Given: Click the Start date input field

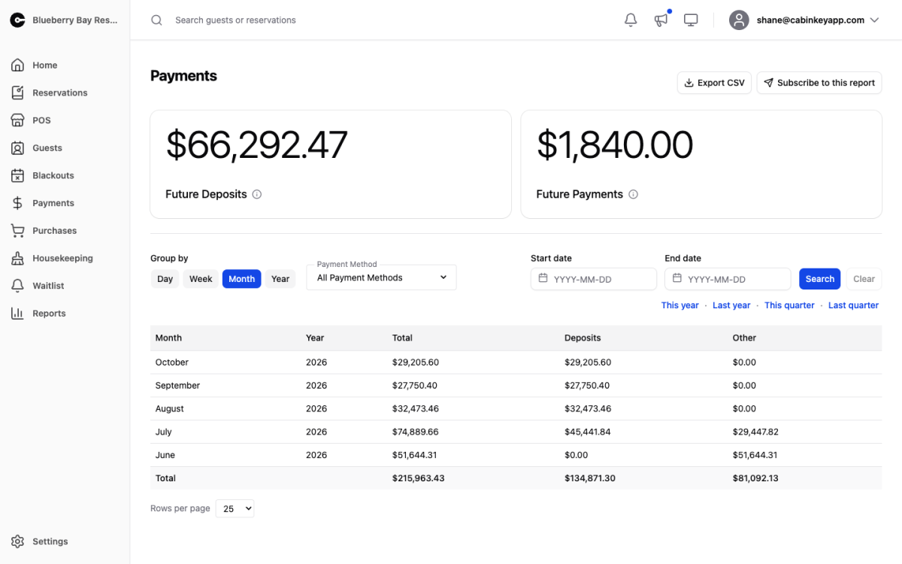Looking at the screenshot, I should 594,279.
